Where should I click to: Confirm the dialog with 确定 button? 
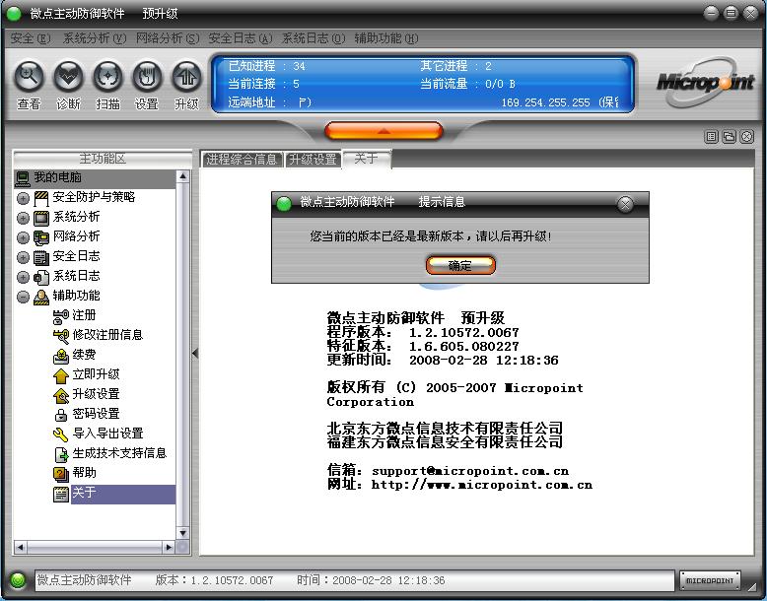[460, 266]
